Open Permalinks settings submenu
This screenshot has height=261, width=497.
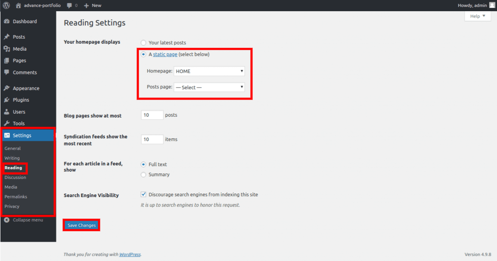(16, 197)
